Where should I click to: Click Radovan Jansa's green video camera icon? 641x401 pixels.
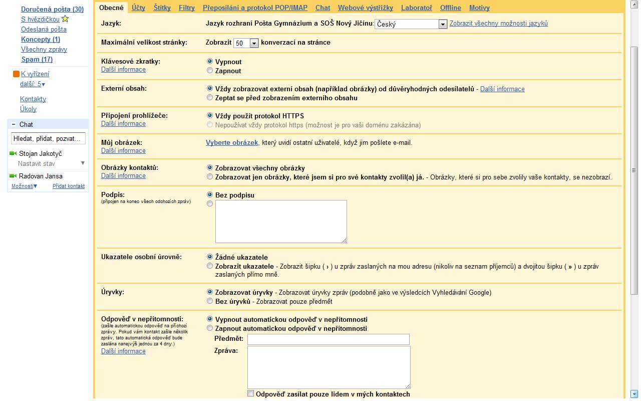click(x=13, y=176)
